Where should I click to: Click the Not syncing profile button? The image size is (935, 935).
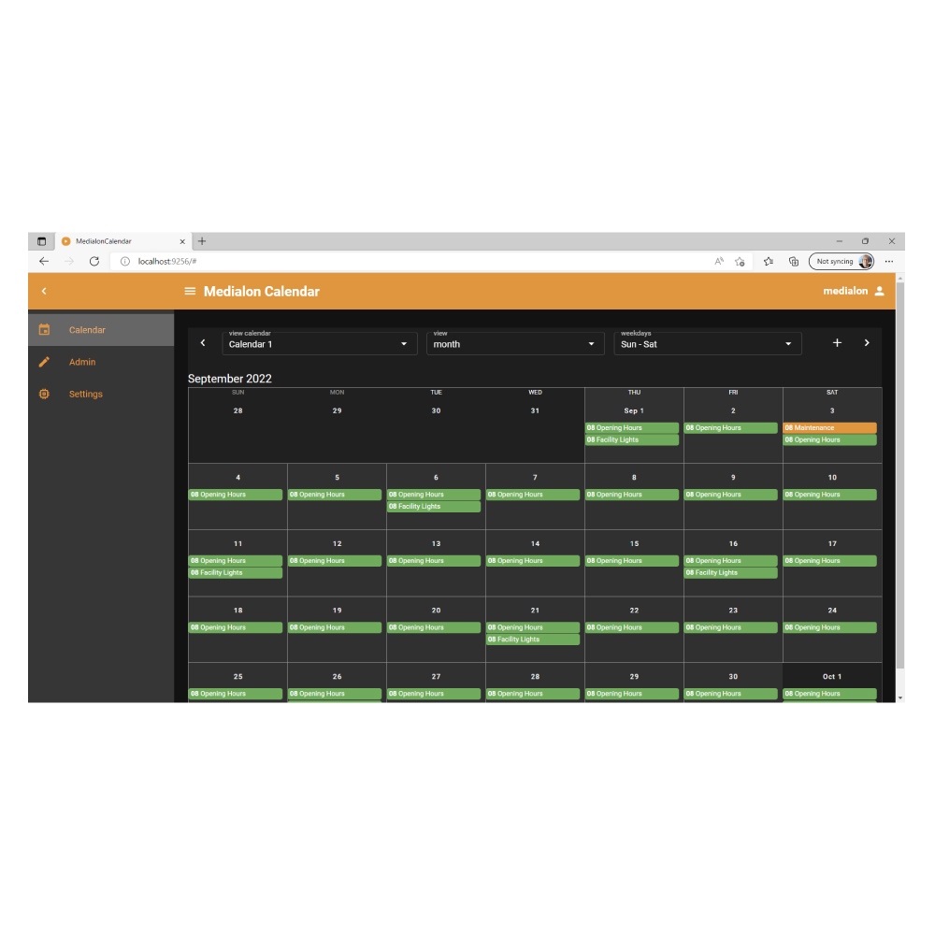(x=841, y=261)
